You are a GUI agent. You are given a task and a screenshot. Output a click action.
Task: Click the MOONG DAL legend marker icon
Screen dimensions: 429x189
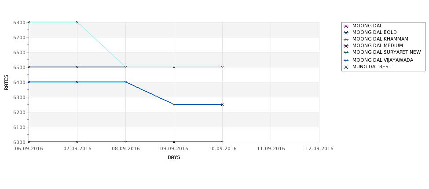tap(346, 26)
